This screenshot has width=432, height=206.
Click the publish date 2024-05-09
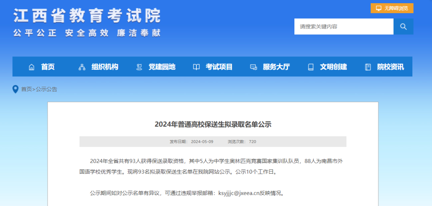point(202,142)
